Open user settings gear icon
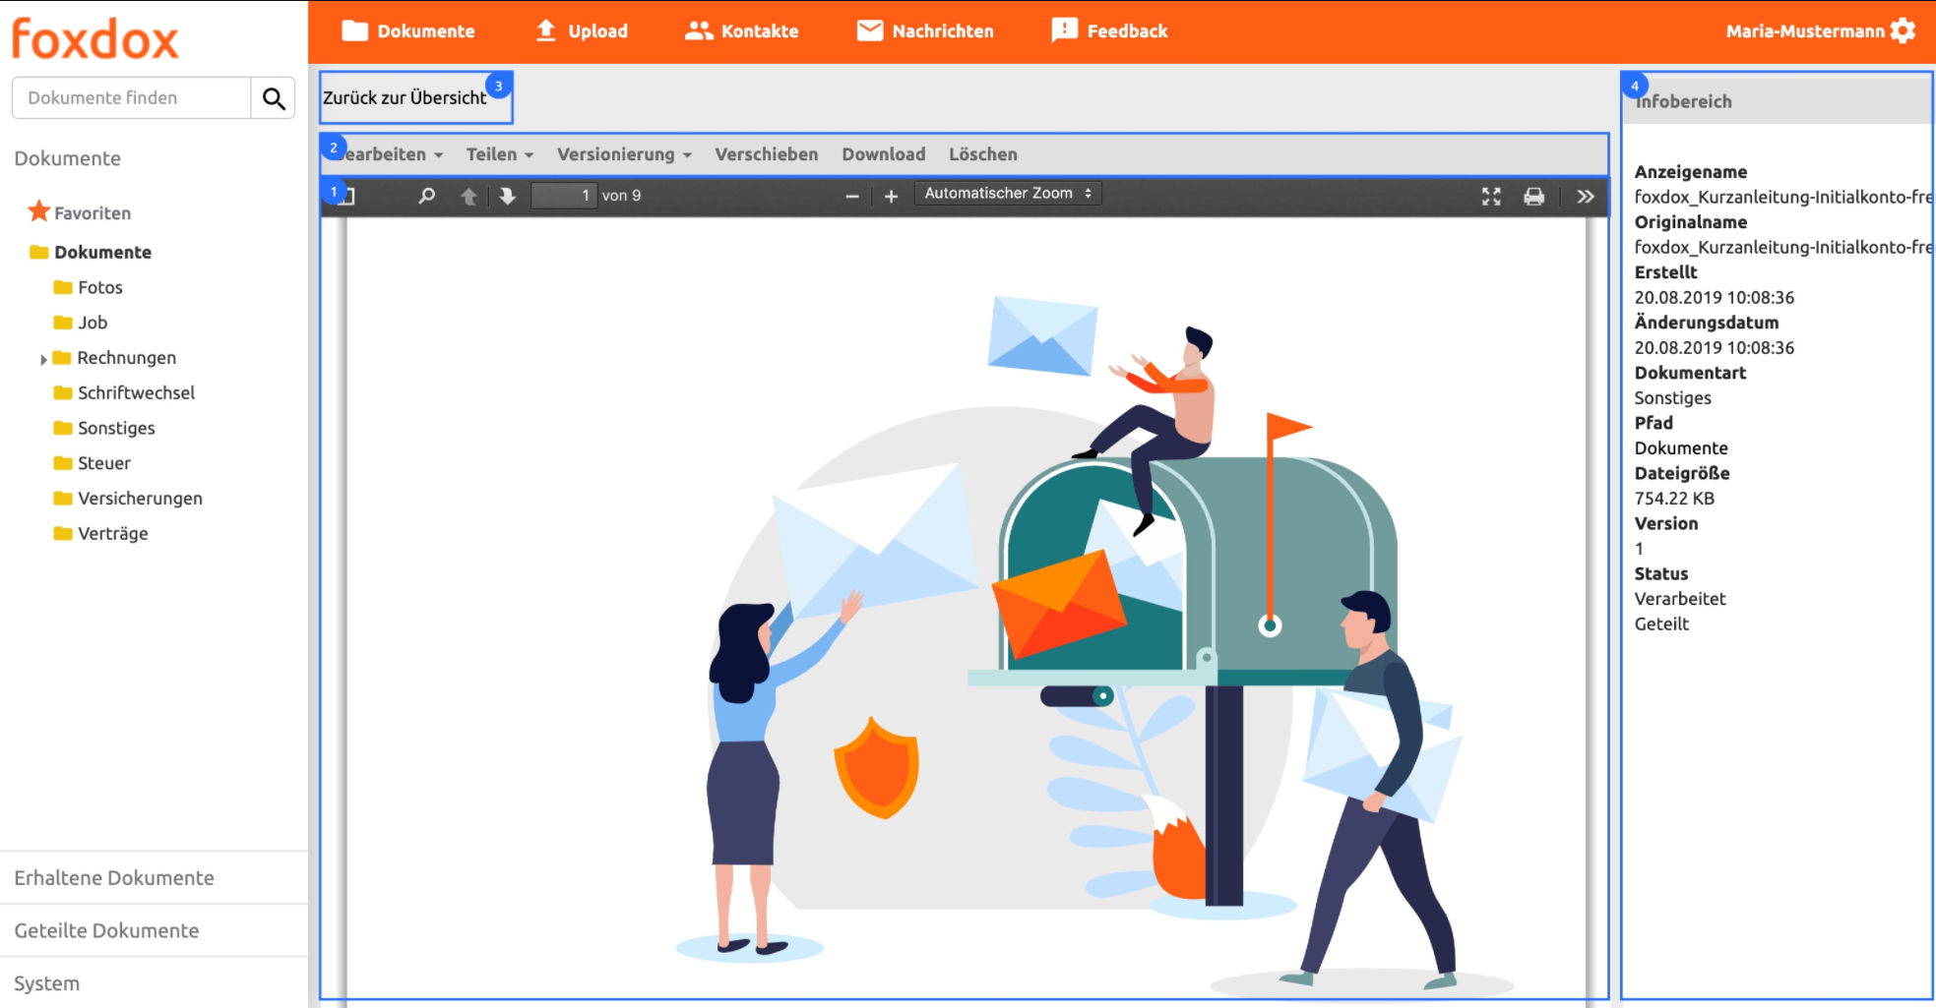Screen dimensions: 1936x1008 tap(1904, 30)
